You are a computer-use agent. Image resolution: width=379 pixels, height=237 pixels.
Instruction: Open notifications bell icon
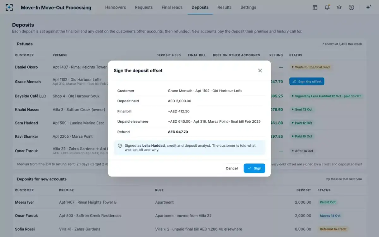tap(327, 7)
